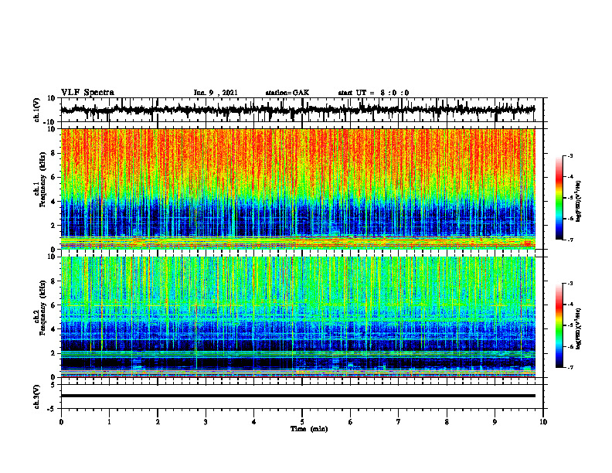Click the 'Time (min)' x-axis label
The width and height of the screenshot is (612, 473).
309,429
